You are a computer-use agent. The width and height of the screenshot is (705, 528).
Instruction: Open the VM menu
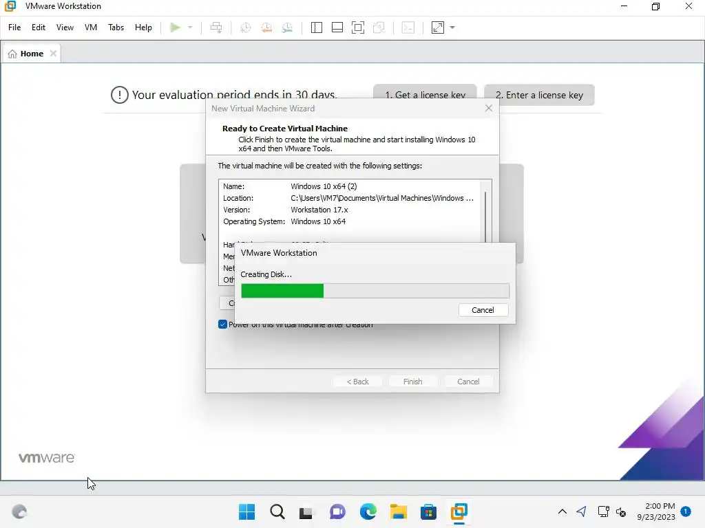[x=91, y=27]
